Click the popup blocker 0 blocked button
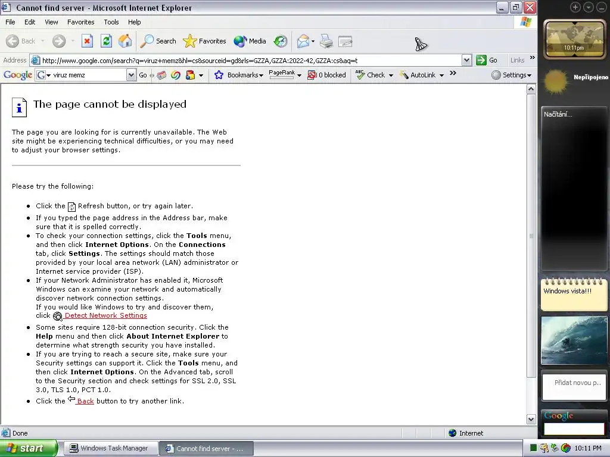This screenshot has height=457, width=610. point(326,75)
